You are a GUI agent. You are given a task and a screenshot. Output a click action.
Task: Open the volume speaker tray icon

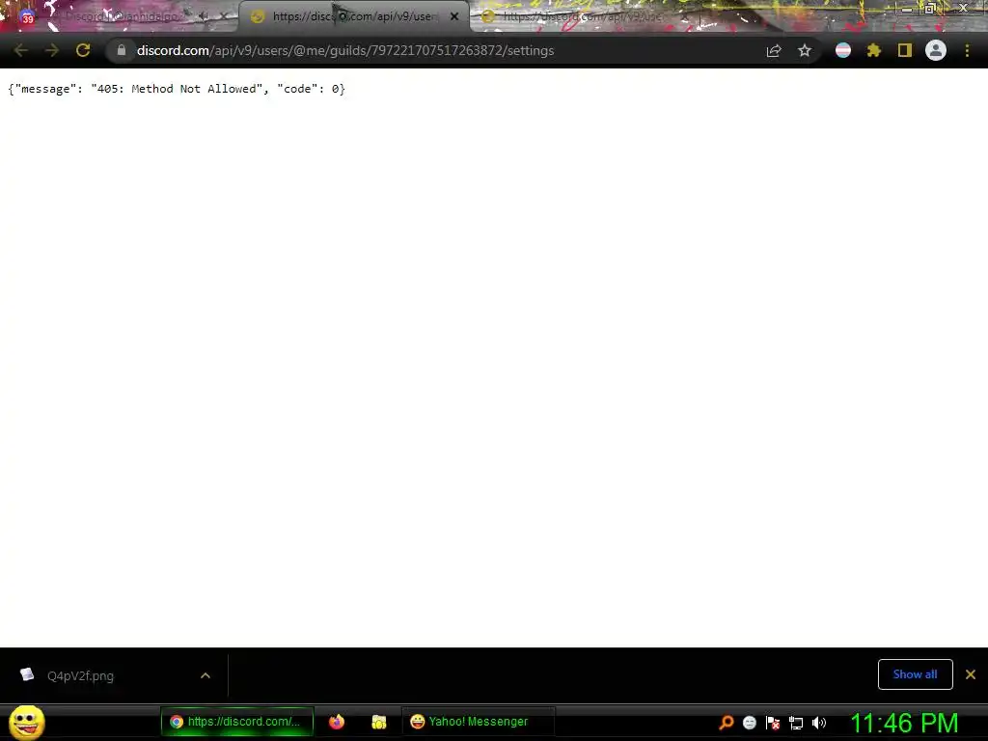[819, 723]
